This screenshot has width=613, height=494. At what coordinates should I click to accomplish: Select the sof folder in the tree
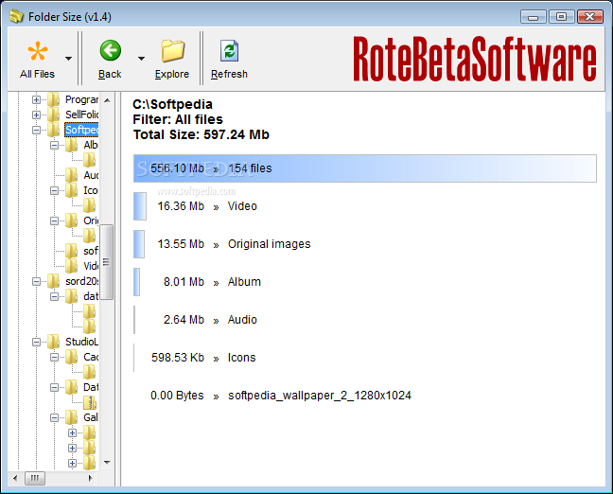click(x=91, y=251)
